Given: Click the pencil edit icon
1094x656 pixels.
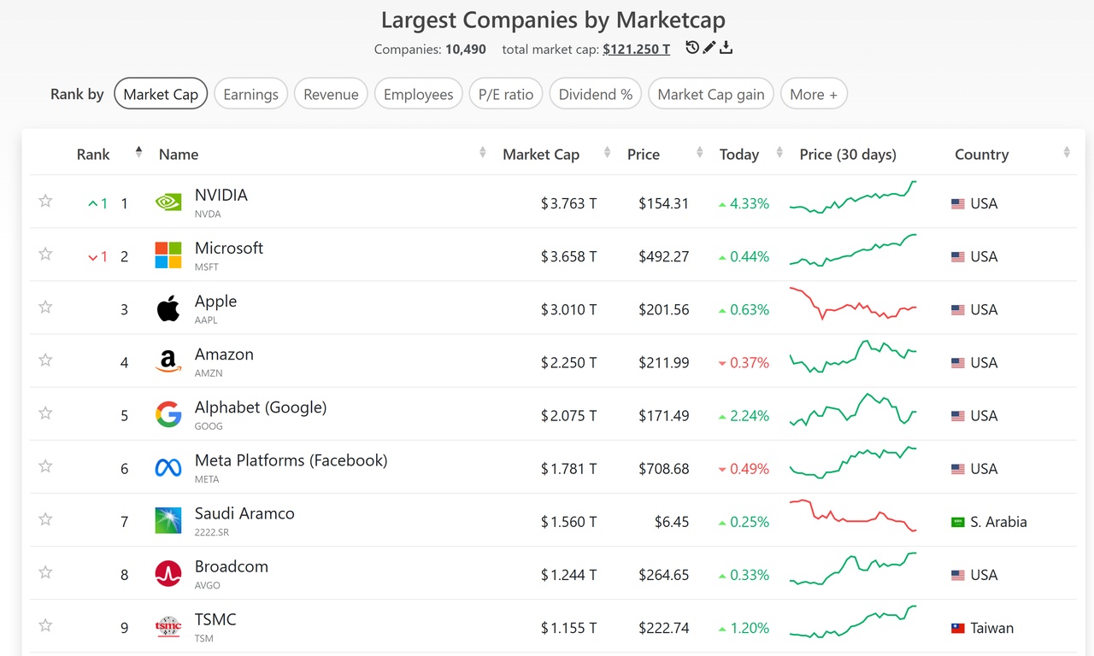Looking at the screenshot, I should [x=709, y=48].
